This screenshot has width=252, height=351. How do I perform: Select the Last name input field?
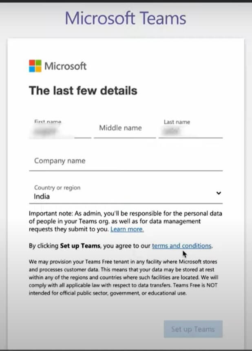click(x=190, y=131)
